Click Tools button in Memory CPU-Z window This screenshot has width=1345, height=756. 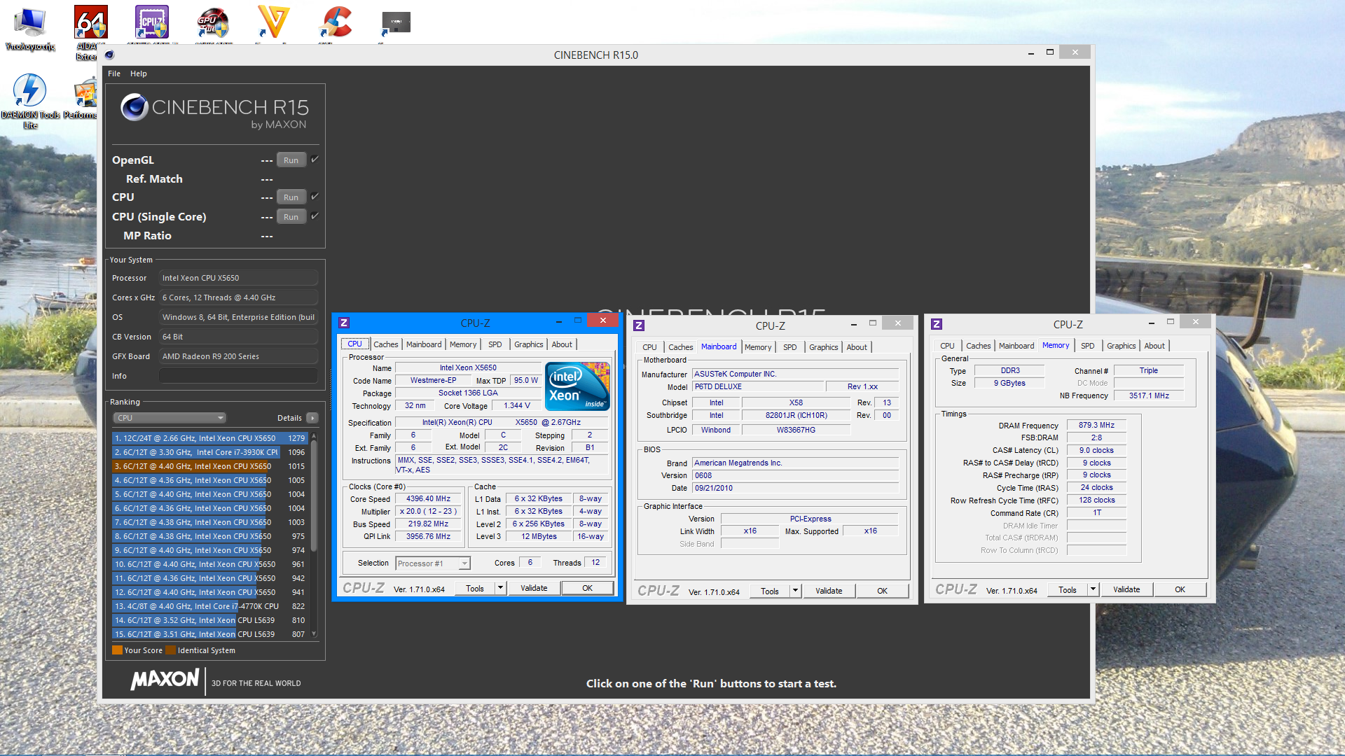(x=1068, y=590)
